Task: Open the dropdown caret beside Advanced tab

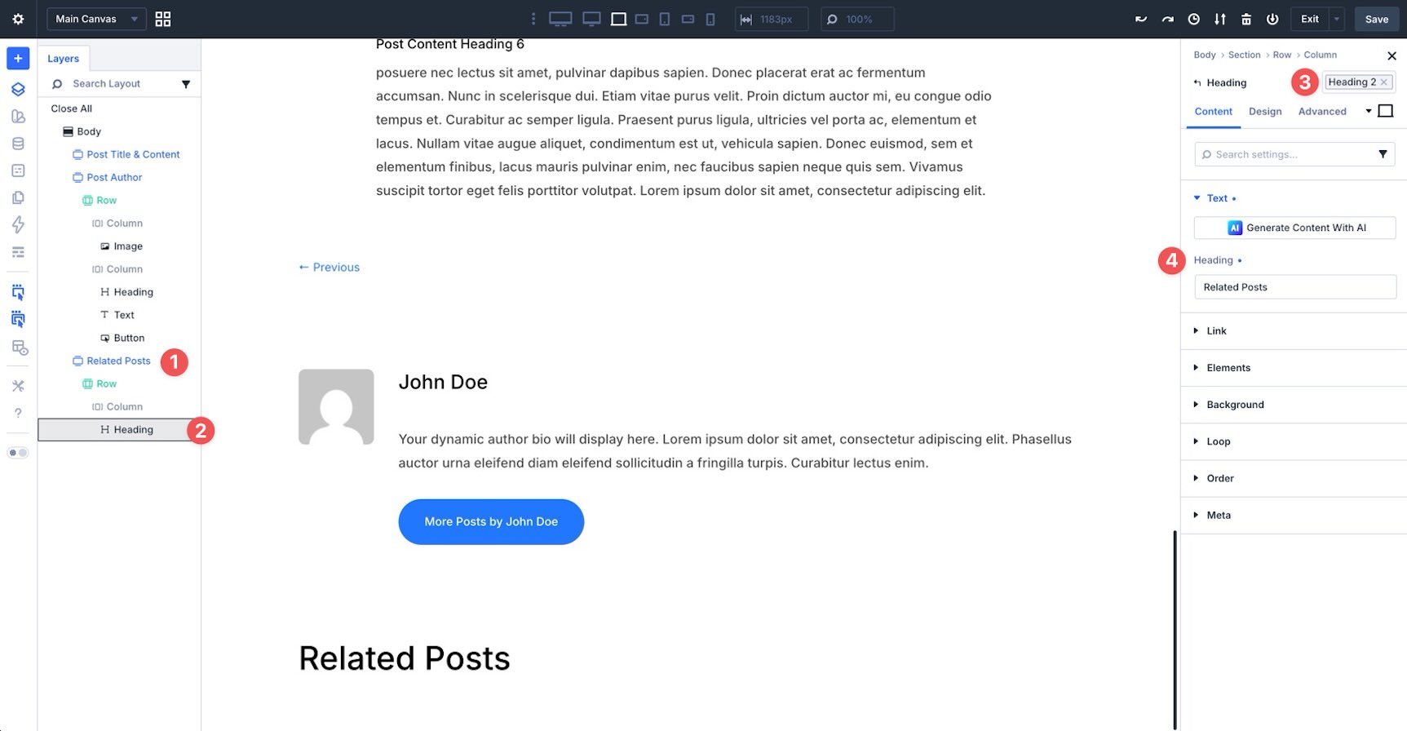Action: 1368,111
